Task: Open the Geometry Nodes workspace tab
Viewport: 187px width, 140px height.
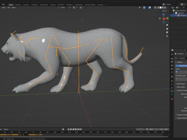Action: coord(90,5)
